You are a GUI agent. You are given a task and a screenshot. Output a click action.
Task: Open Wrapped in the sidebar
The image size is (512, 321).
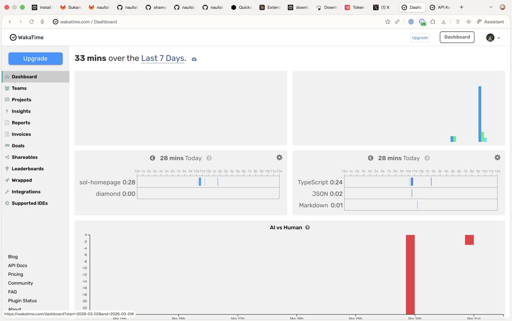pos(22,180)
